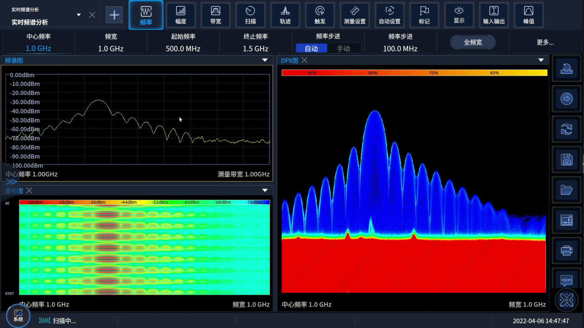
Task: Click the 触发 (trigger) icon
Action: point(320,15)
